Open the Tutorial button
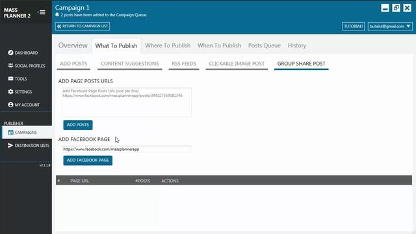416x234 pixels. pyautogui.click(x=353, y=26)
